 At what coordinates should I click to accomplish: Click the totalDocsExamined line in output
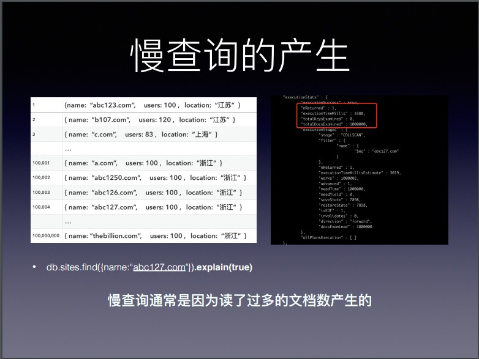(334, 124)
